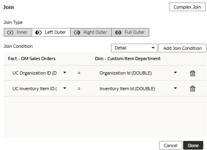Click equals sign in Inventory Item row
This screenshot has height=150, width=207.
coord(79,89)
